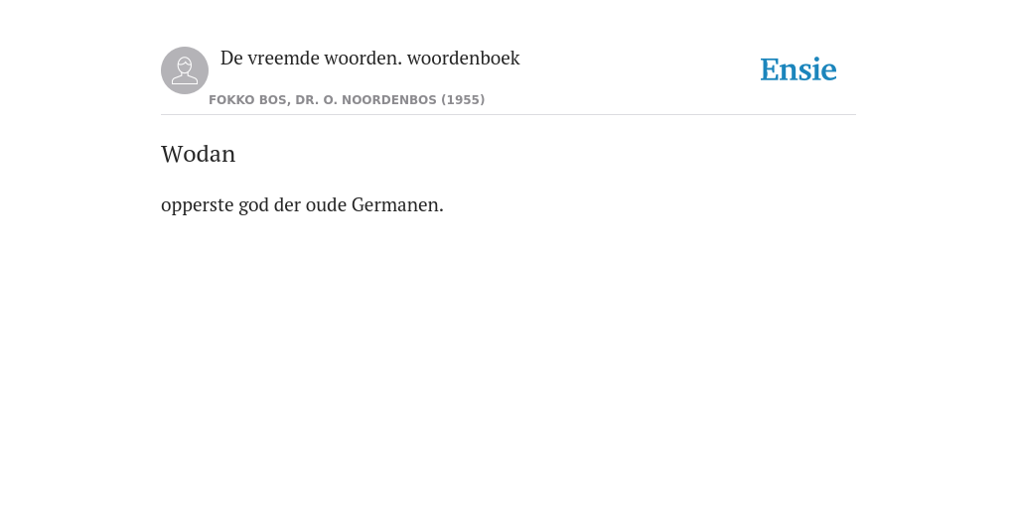The height and width of the screenshot is (508, 1017).
Task: Click the word 'woordenboek' in the title
Action: [463, 58]
